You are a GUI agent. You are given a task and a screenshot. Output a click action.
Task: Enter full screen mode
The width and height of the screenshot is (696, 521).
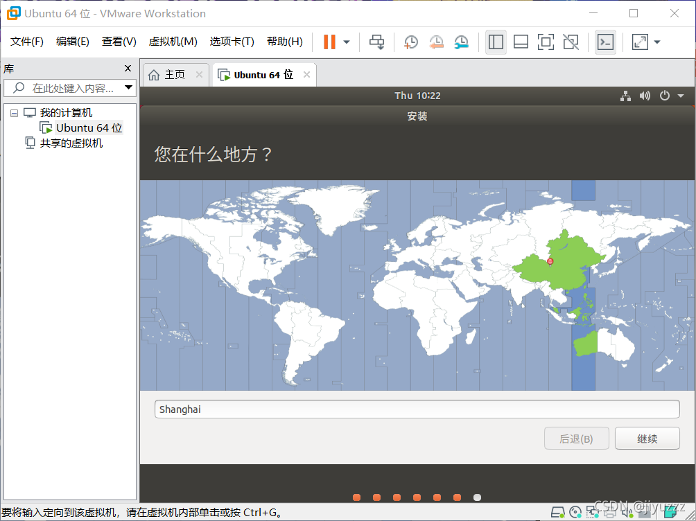(546, 42)
